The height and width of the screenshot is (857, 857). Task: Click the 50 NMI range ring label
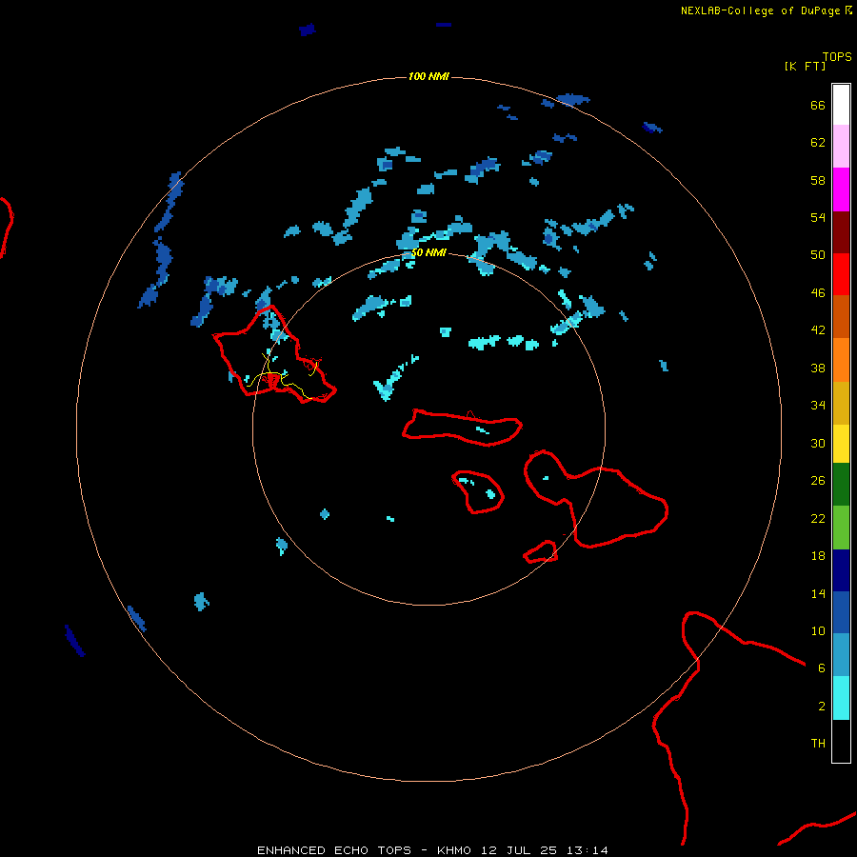pos(428,252)
